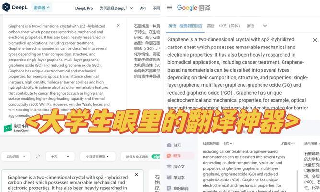
Task: Open 搜论文 in the sidebar
Action: (176, 167)
